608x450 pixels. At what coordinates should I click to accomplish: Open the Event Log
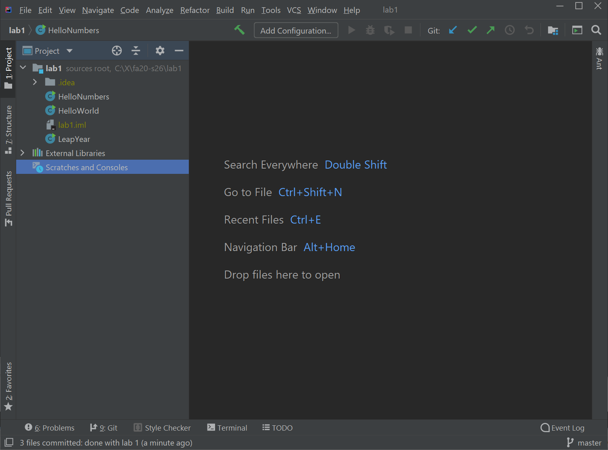(562, 427)
